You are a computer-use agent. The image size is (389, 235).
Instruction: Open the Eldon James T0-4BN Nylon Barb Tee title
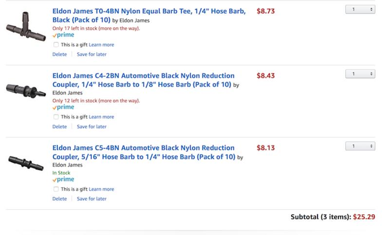(x=149, y=16)
